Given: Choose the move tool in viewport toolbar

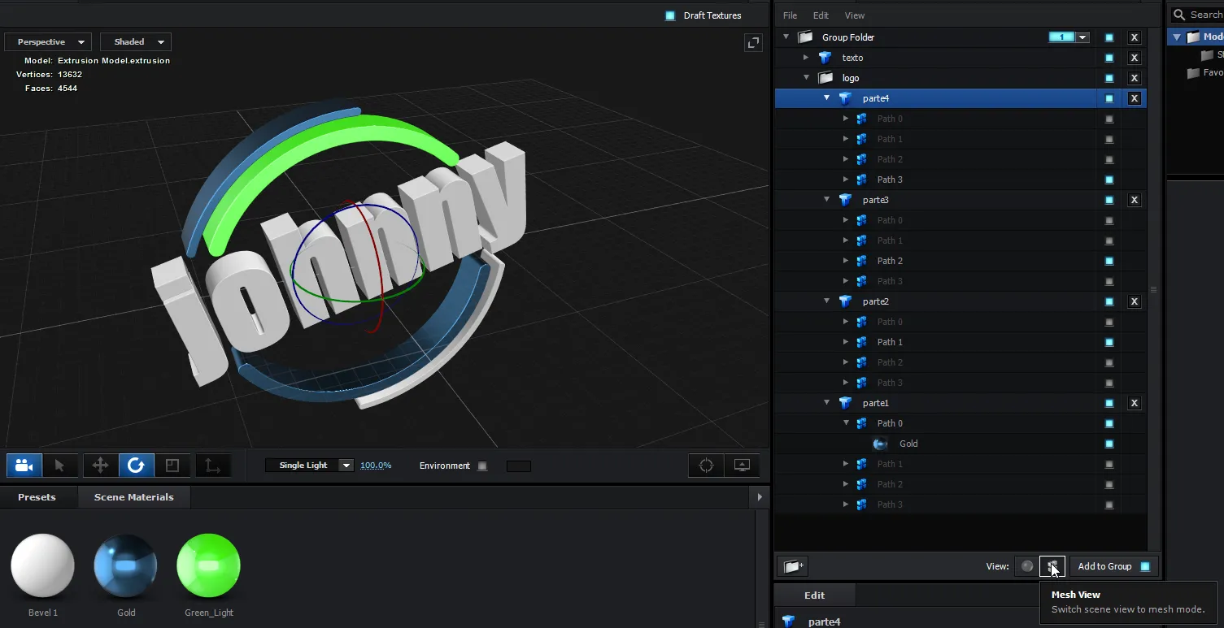Looking at the screenshot, I should (100, 466).
